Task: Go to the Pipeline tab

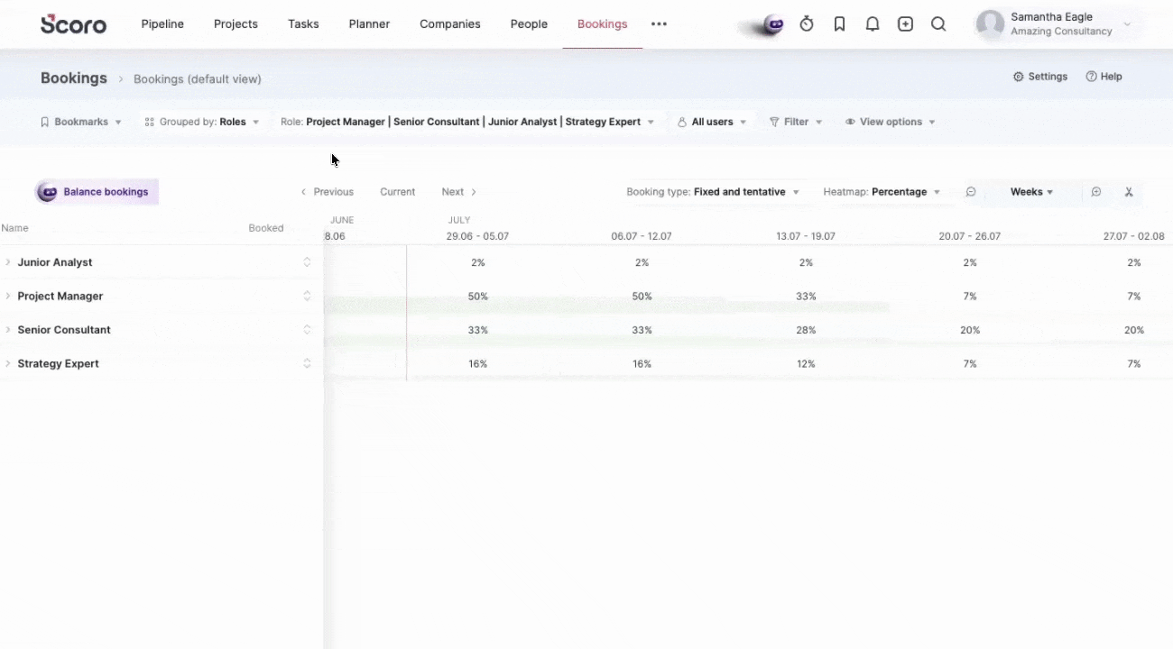Action: 162,24
